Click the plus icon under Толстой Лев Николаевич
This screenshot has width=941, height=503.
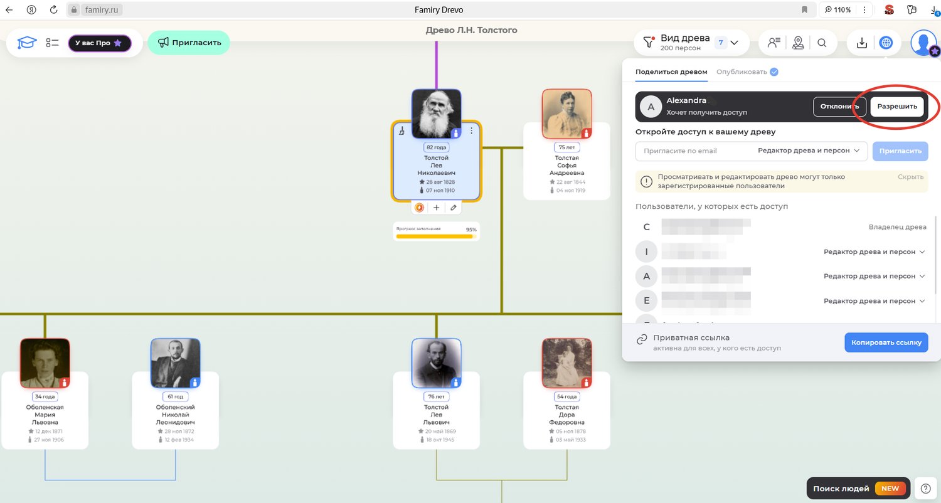pos(437,208)
